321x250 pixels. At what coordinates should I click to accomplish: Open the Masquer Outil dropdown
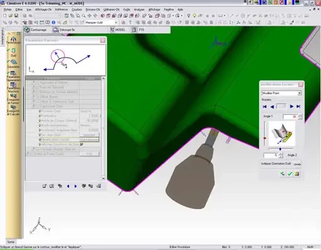click(x=116, y=23)
